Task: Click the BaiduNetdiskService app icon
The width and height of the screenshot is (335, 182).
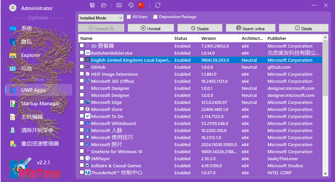Action: coord(88,53)
